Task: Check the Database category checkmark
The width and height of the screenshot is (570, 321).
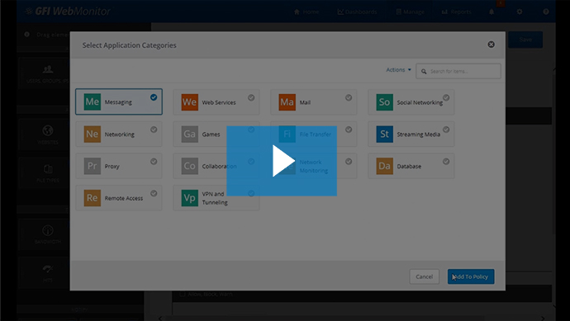Action: pos(446,161)
